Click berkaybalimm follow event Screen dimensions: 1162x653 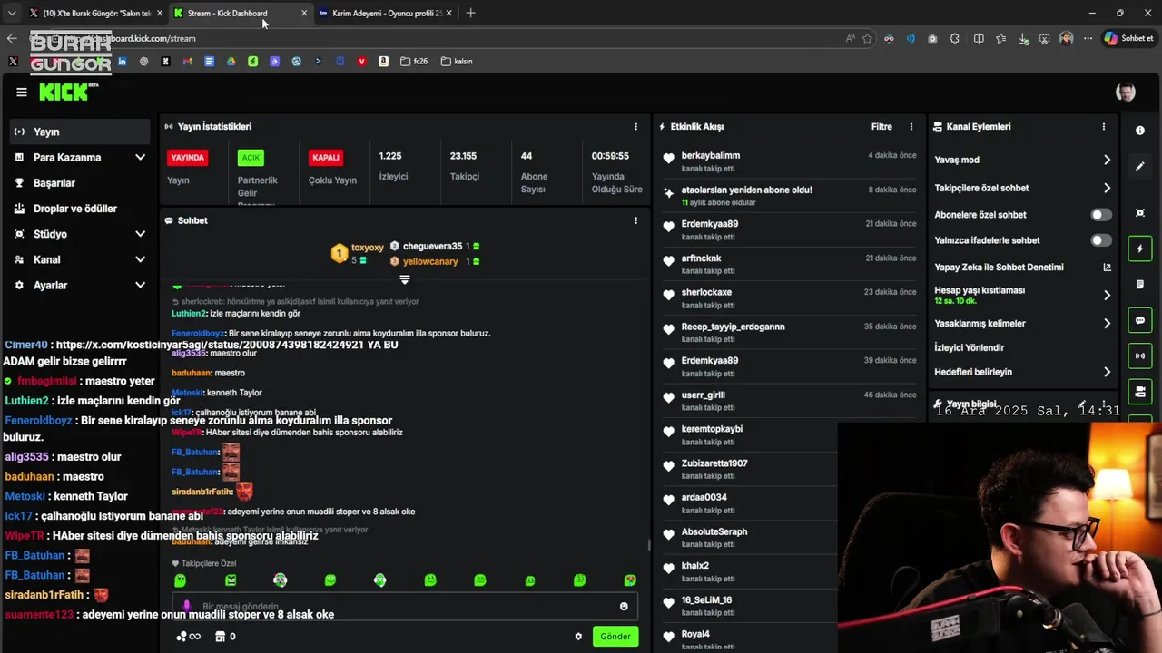click(790, 161)
